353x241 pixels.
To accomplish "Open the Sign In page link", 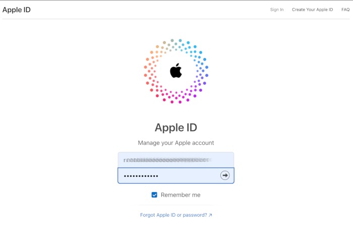I will pos(277,10).
